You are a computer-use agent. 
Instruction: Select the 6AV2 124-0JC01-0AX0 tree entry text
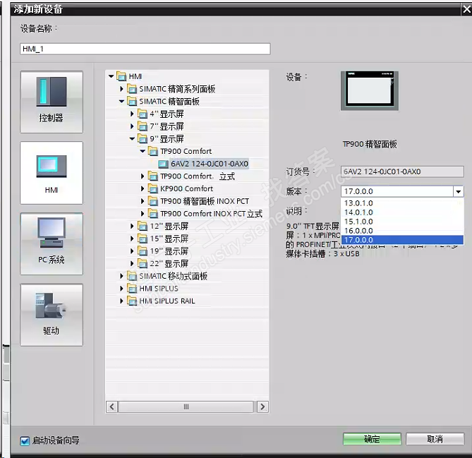[x=210, y=164]
